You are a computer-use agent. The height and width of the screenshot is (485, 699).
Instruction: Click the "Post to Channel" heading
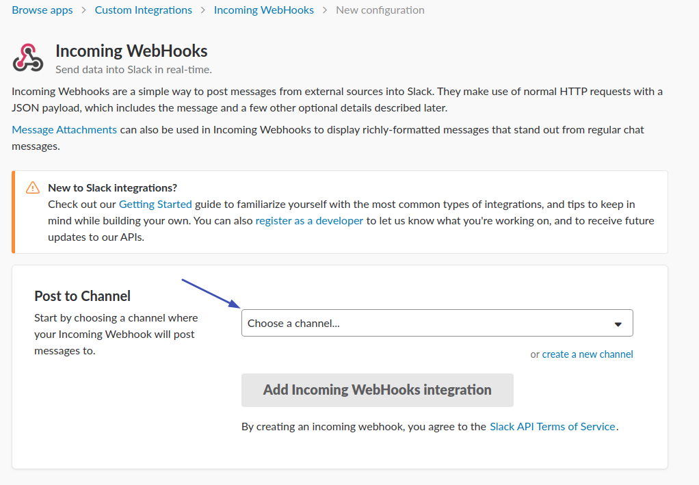(x=83, y=296)
